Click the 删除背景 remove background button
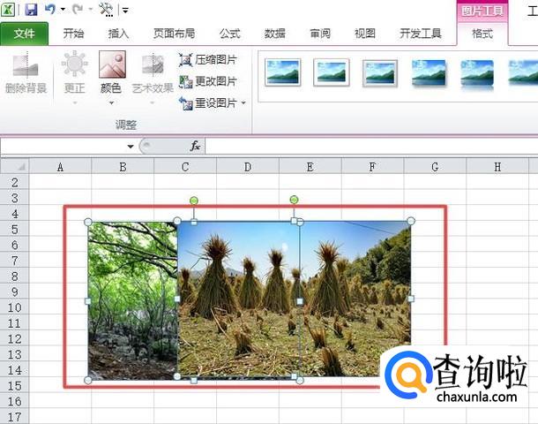This screenshot has height=424, width=538. tap(26, 74)
